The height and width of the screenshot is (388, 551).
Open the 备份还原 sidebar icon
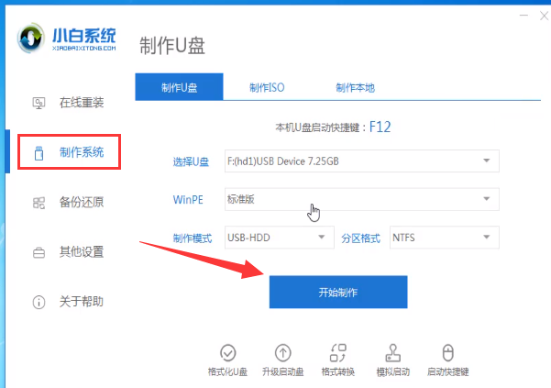click(39, 203)
